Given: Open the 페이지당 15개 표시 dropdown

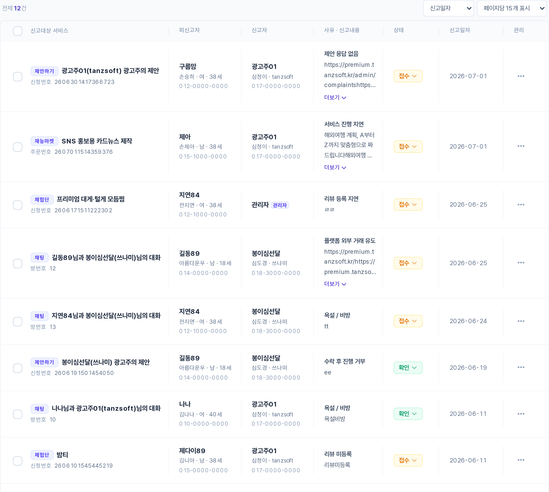Looking at the screenshot, I should tap(512, 8).
